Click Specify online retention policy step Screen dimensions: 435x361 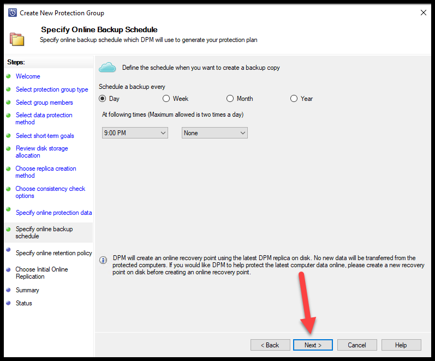pos(54,253)
